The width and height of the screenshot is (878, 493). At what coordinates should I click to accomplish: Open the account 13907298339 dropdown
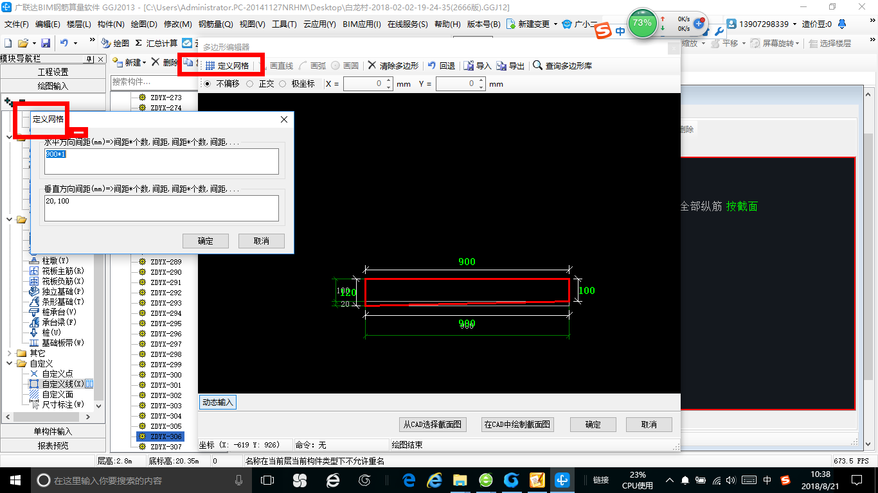(794, 24)
